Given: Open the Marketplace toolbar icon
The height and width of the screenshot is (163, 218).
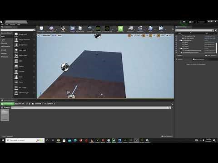Looking at the screenshot, I should click(80, 29).
